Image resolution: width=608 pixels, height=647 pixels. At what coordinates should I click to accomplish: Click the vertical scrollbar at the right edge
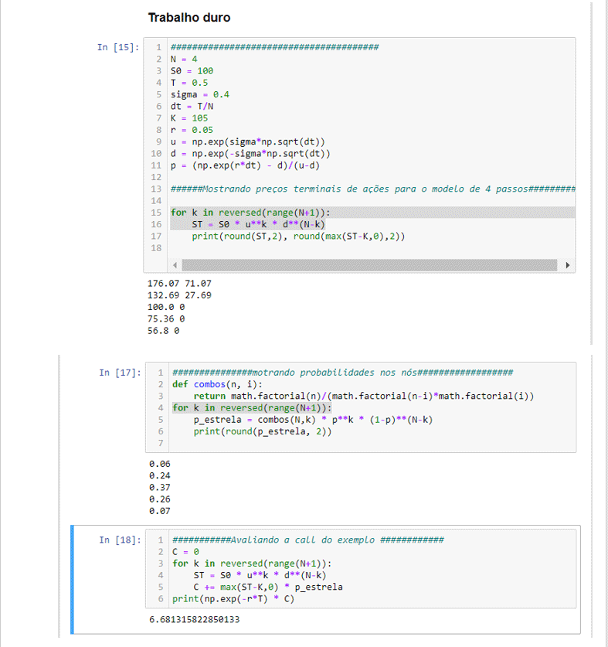pos(591,170)
